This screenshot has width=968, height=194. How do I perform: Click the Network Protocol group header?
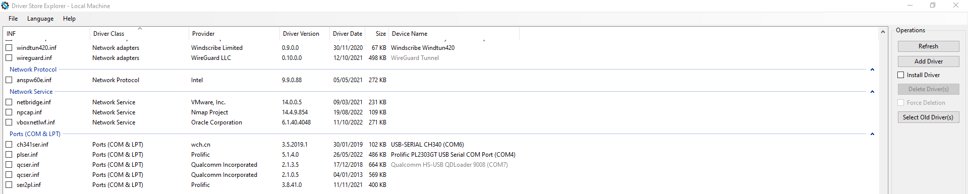click(x=33, y=70)
